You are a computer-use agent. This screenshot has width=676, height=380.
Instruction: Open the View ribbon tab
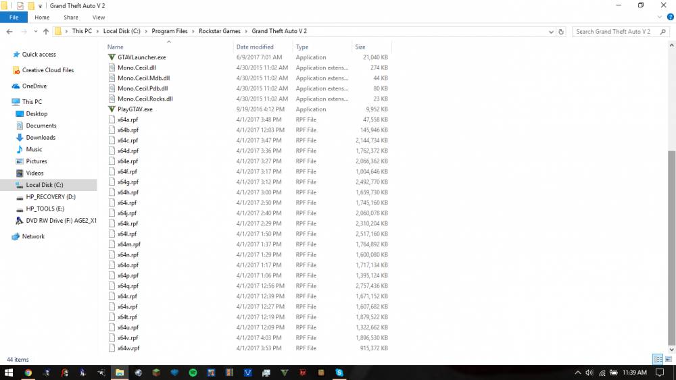98,18
